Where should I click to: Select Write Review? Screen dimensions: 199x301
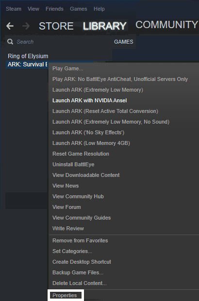pos(68,228)
